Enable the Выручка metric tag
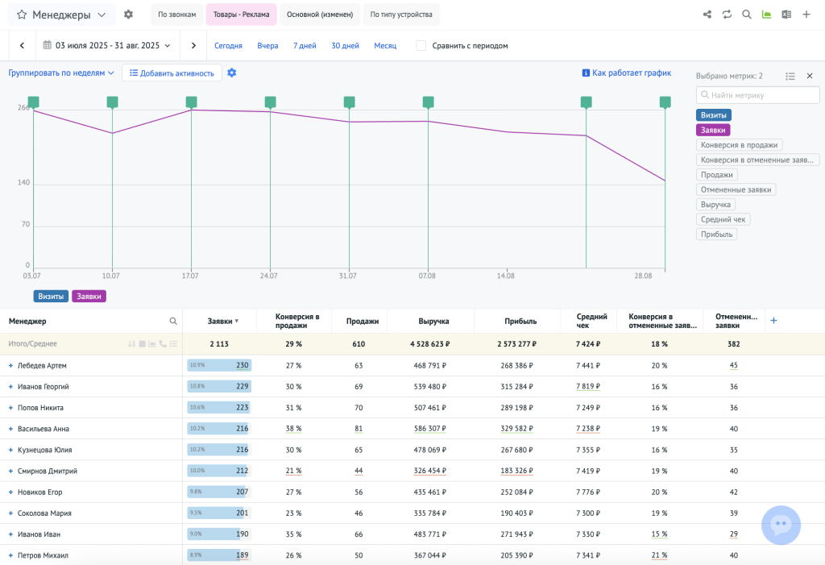Screen dimensions: 825x565 pos(715,205)
